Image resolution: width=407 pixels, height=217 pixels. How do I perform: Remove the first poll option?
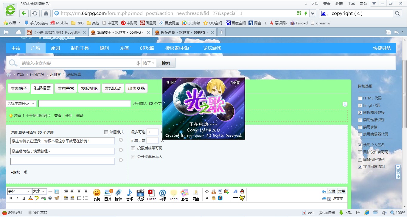click(x=121, y=140)
